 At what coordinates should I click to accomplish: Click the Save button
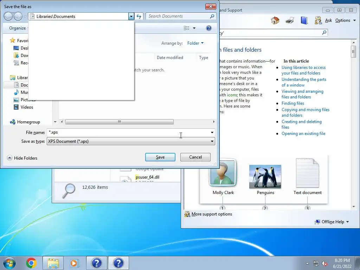pyautogui.click(x=160, y=157)
